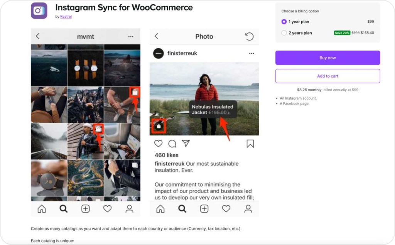Open the Kestrel developer link
Screen dimensions: 395x245
(66, 17)
